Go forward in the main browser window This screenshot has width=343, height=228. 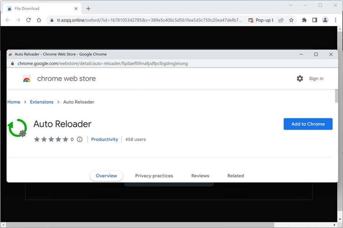[18, 20]
